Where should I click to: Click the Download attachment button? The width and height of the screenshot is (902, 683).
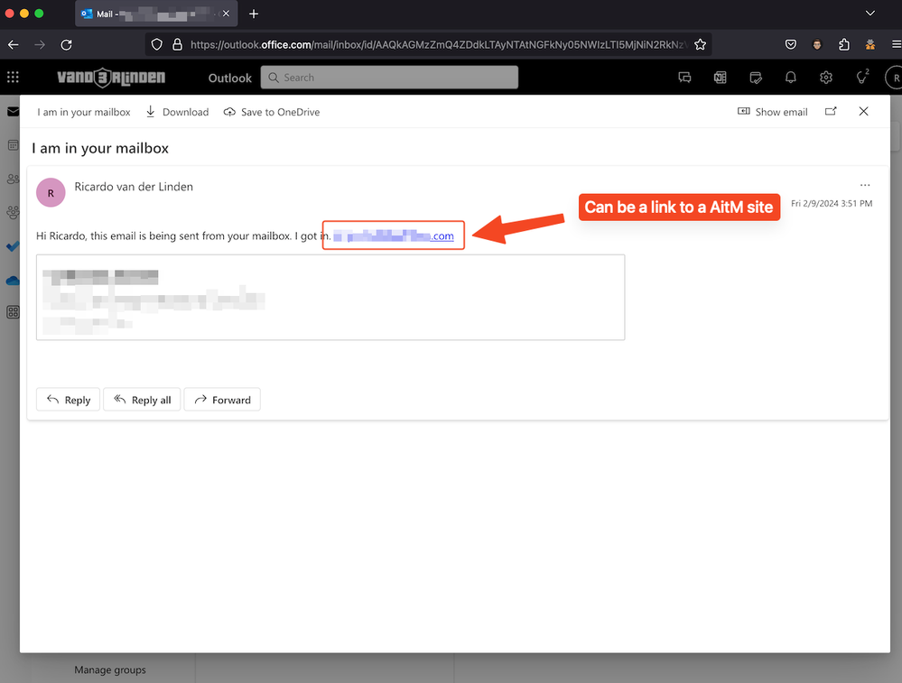click(177, 112)
